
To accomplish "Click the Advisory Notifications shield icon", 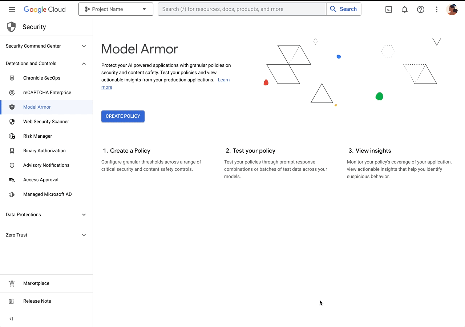I will pos(12,165).
